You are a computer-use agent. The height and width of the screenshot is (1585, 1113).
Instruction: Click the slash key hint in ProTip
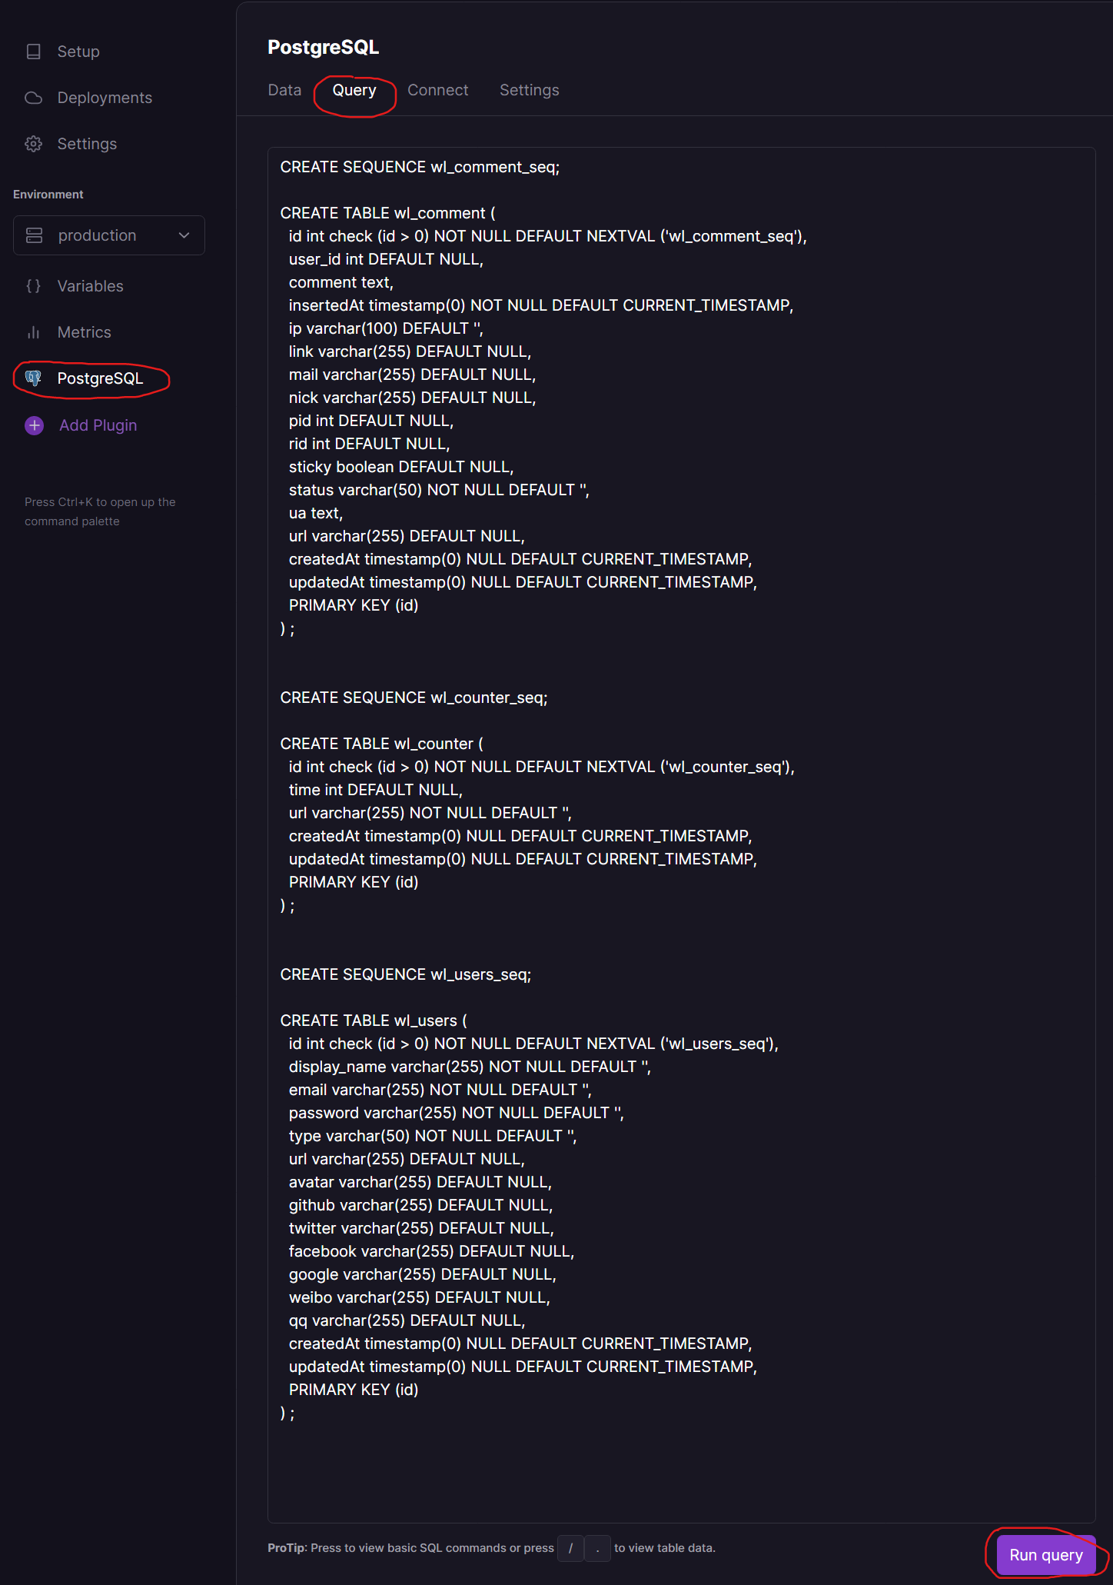tap(570, 1548)
